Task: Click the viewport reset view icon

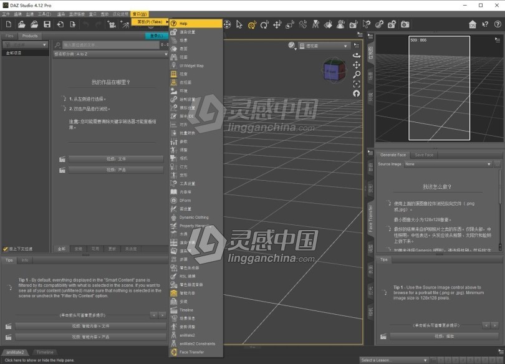Action: (x=357, y=93)
